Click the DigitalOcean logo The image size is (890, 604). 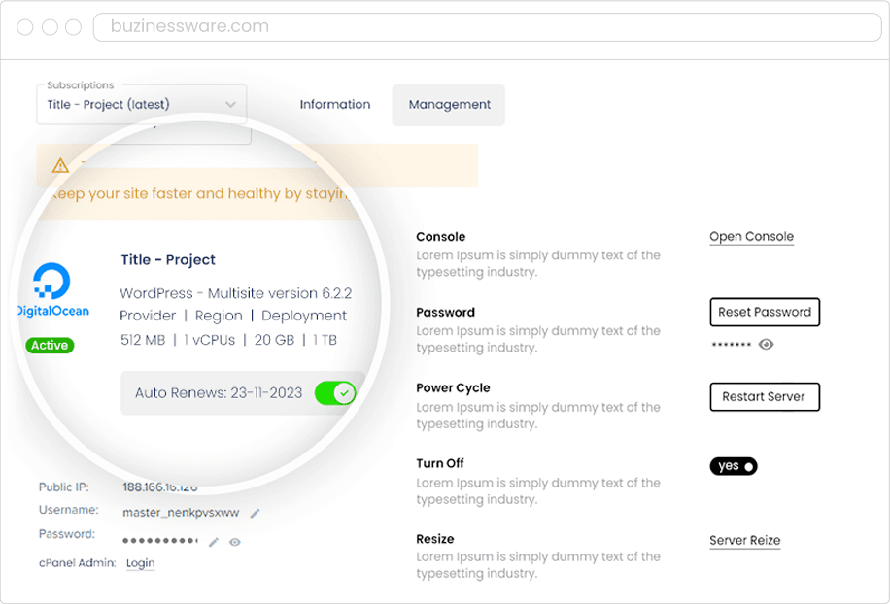52,291
